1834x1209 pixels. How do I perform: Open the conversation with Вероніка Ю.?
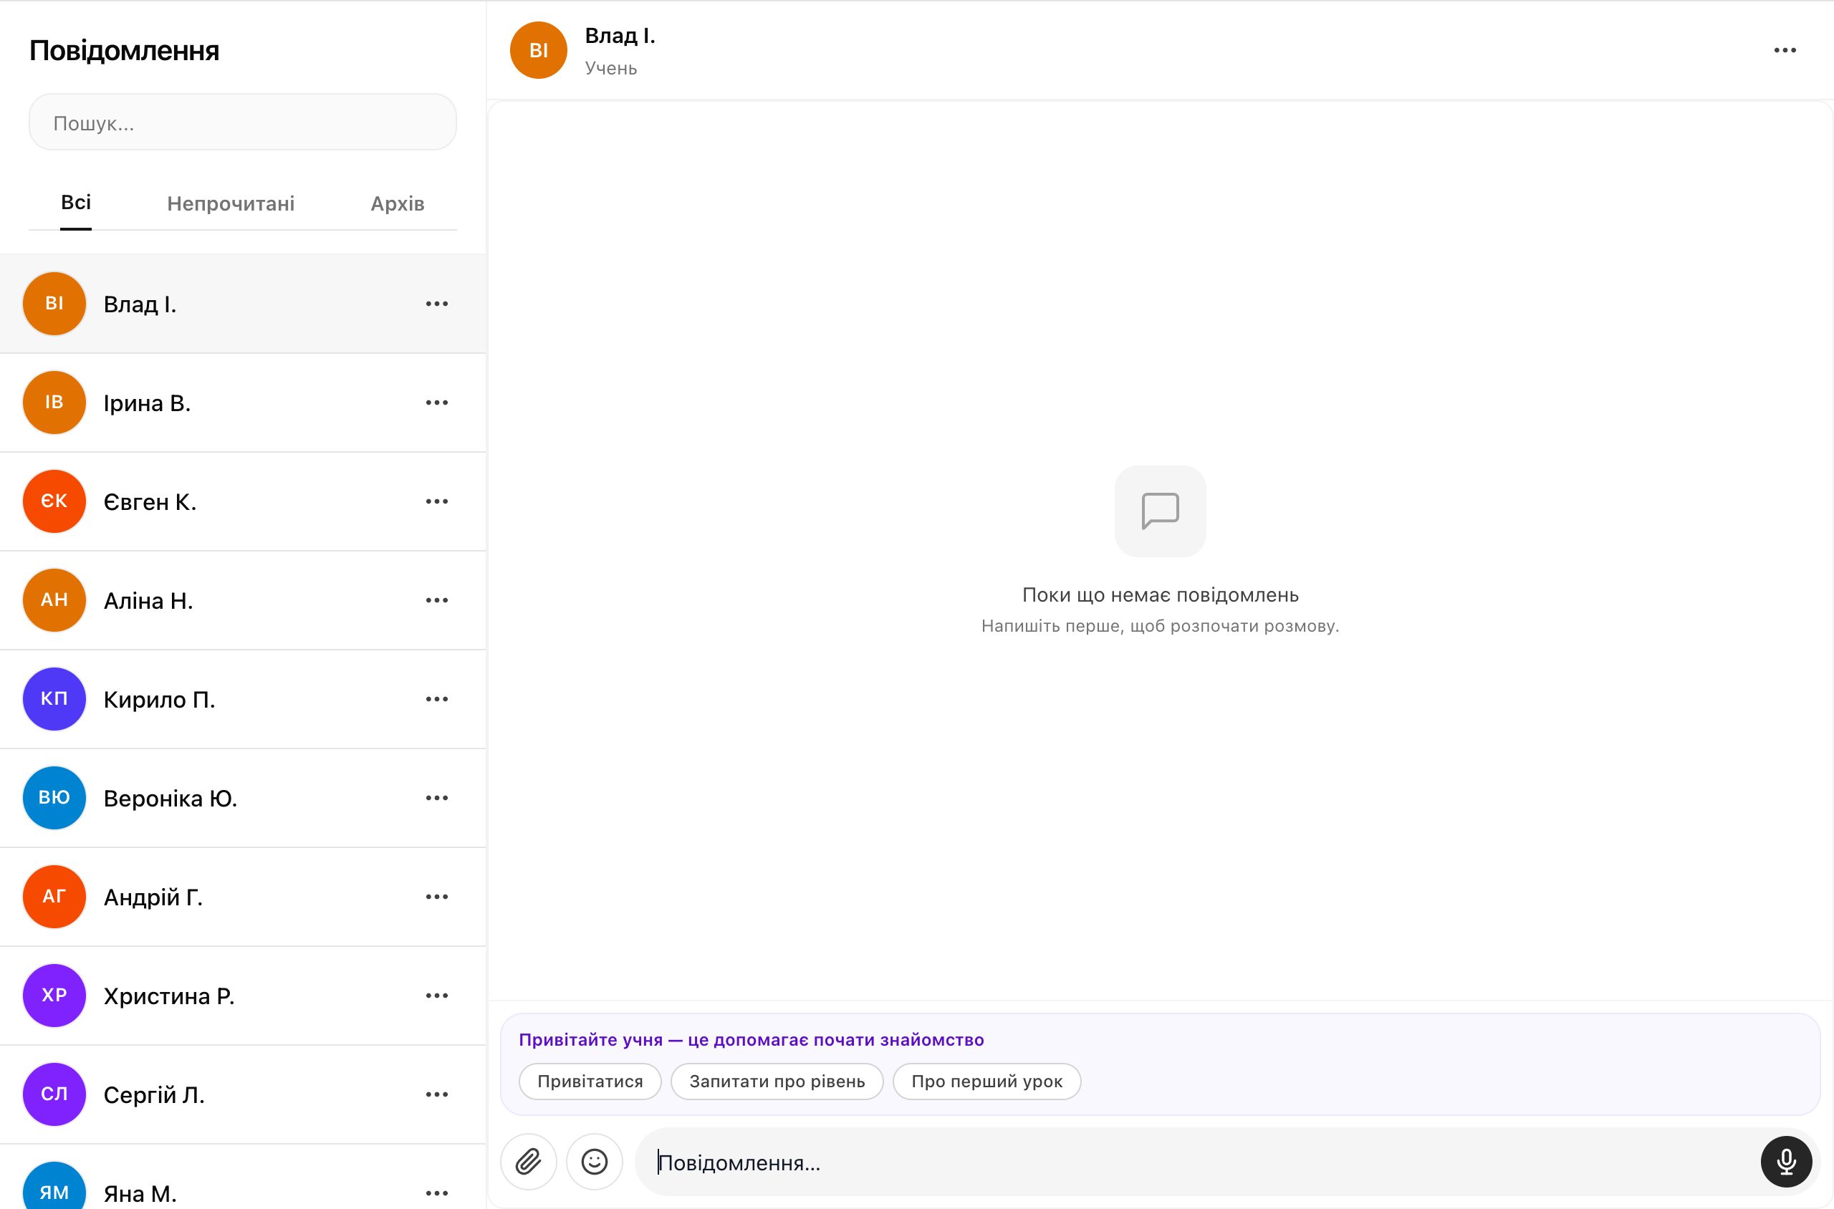click(x=243, y=798)
